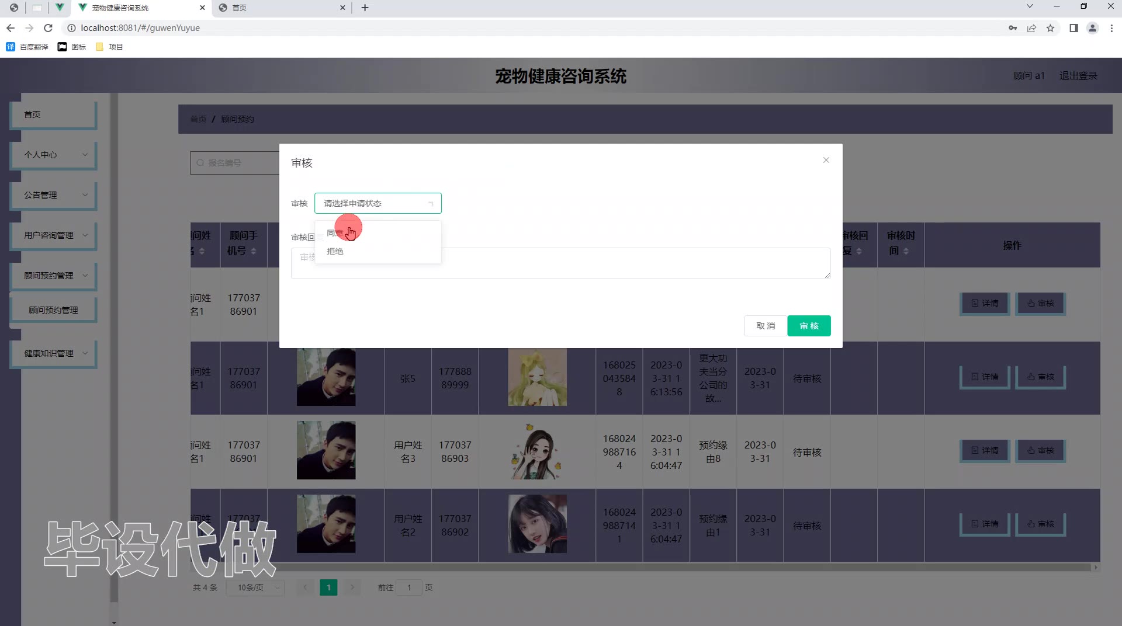Click 首页 in the breadcrumb
The height and width of the screenshot is (626, 1122).
198,119
